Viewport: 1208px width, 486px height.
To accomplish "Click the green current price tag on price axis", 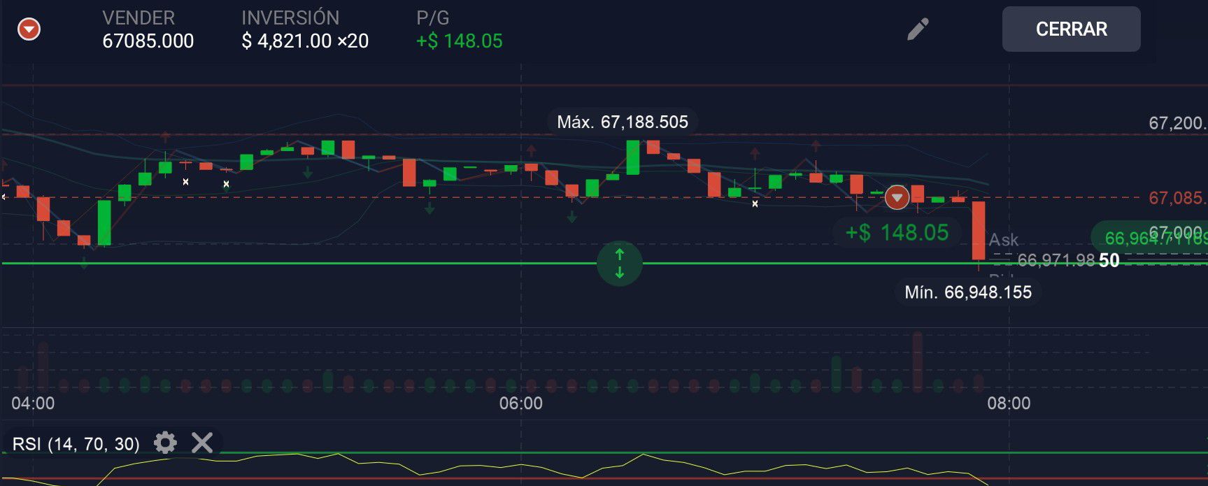I will (x=1151, y=238).
